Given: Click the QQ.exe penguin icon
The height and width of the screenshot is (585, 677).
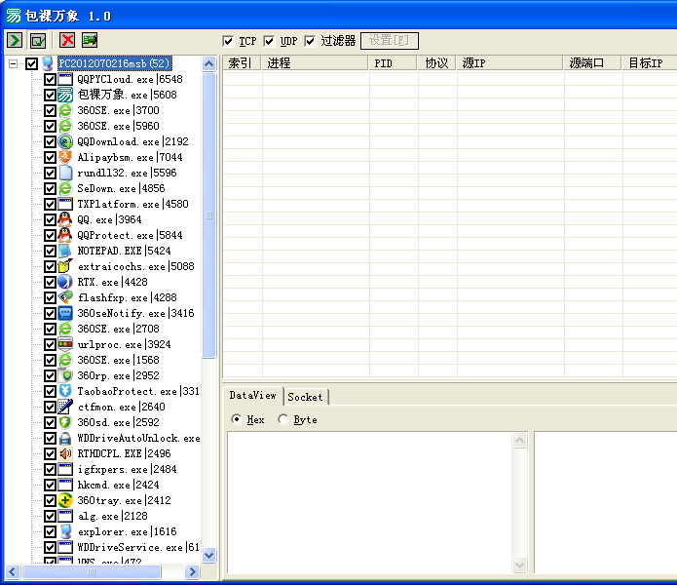Looking at the screenshot, I should pyautogui.click(x=65, y=219).
